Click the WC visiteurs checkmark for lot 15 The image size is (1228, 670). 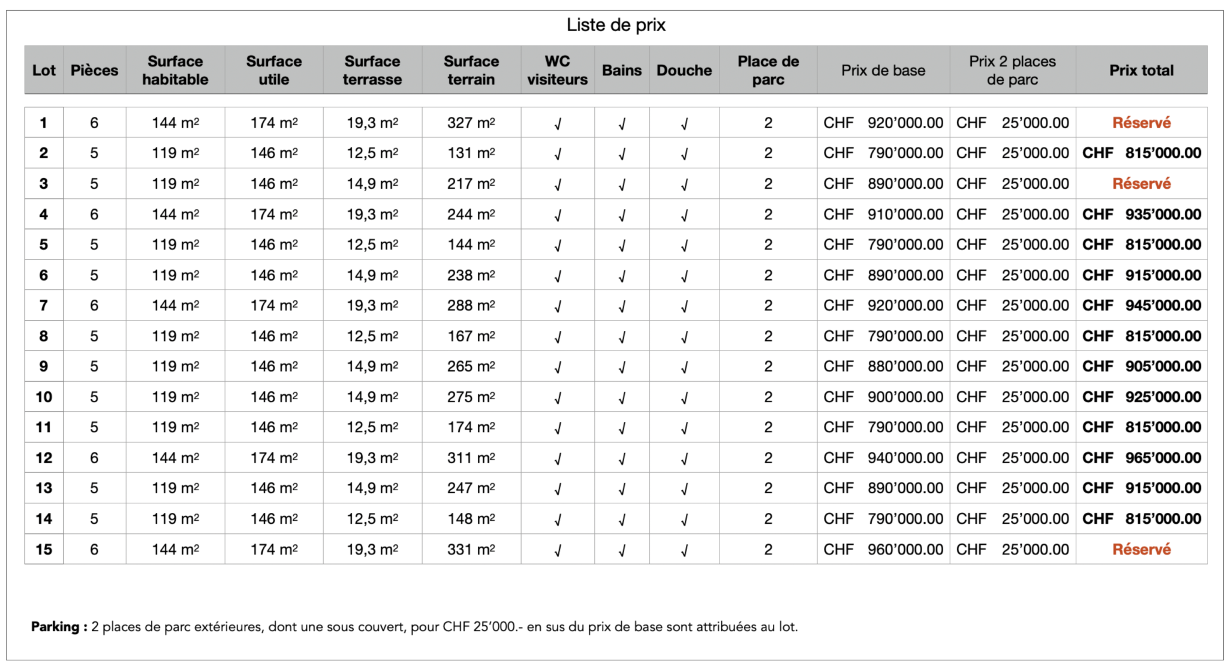pos(558,550)
